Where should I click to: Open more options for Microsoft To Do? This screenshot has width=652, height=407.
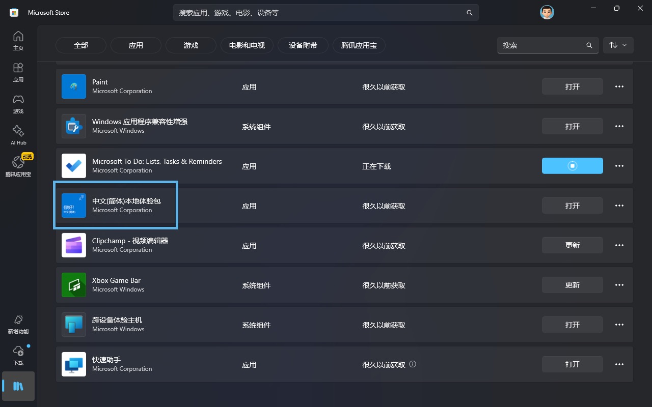[619, 166]
